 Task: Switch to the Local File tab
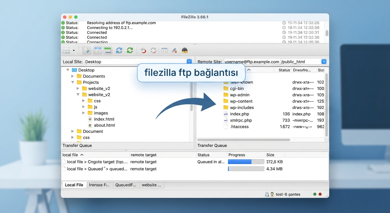point(74,185)
